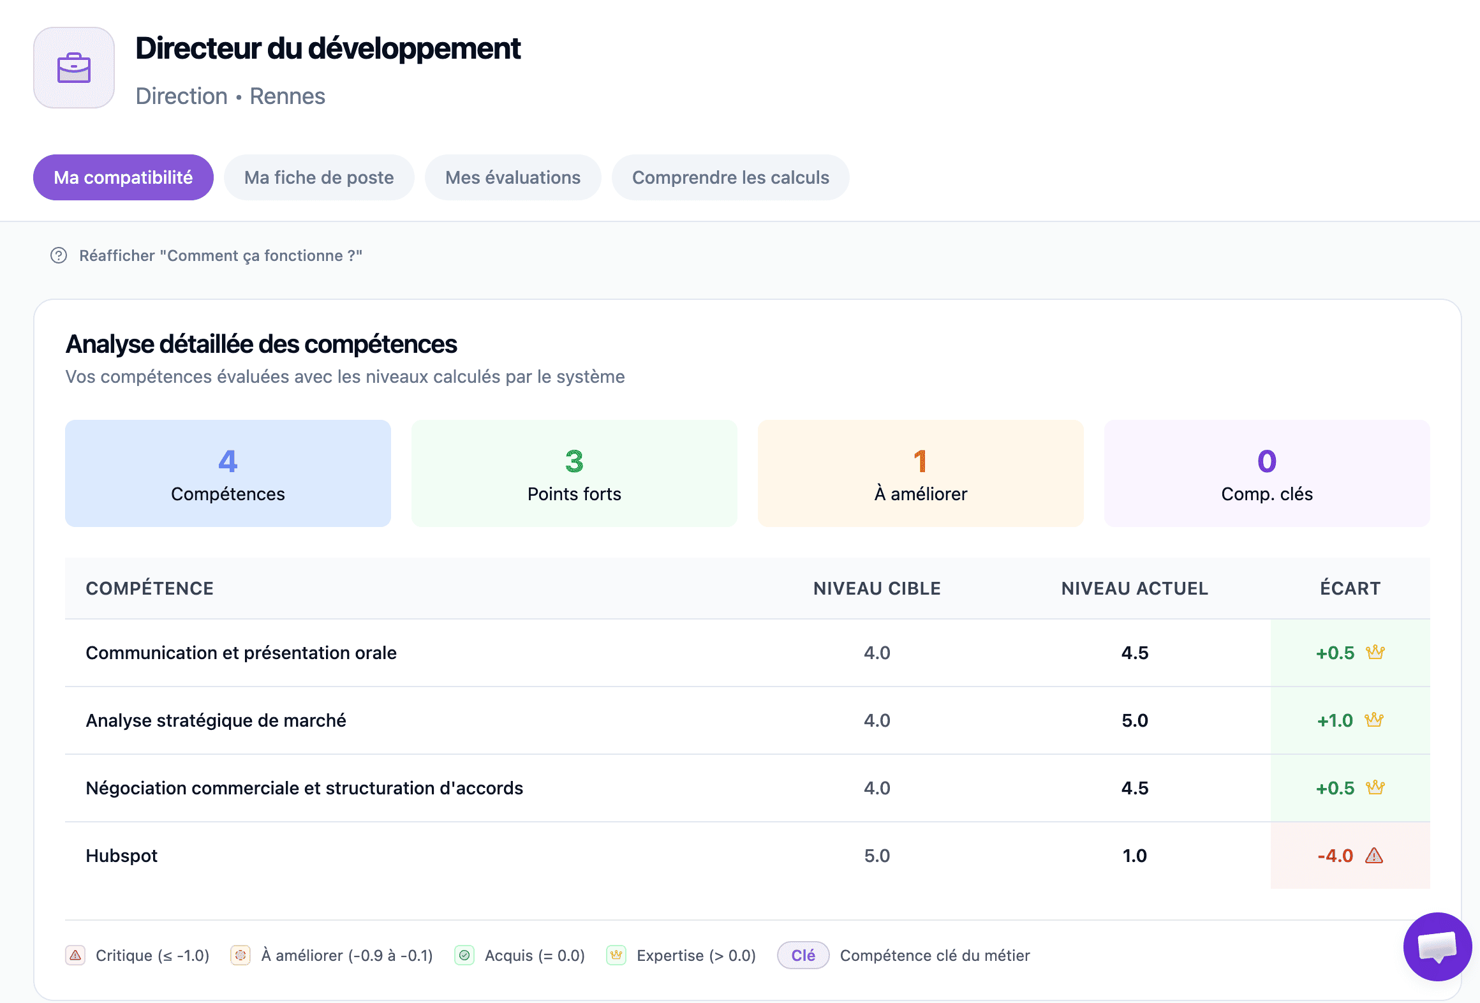Viewport: 1480px width, 1003px height.
Task: Click the Critique legend warning icon
Action: [75, 955]
